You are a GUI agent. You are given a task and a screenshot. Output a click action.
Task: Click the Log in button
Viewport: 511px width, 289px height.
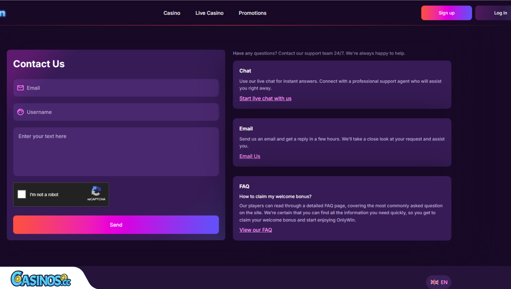tap(494, 13)
